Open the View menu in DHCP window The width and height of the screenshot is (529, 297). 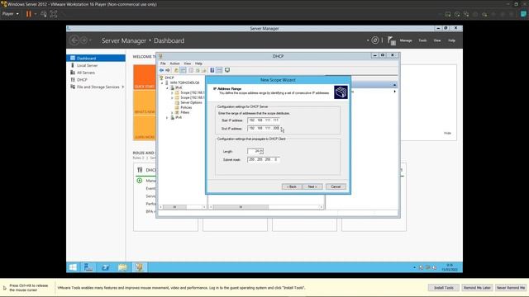click(x=188, y=64)
